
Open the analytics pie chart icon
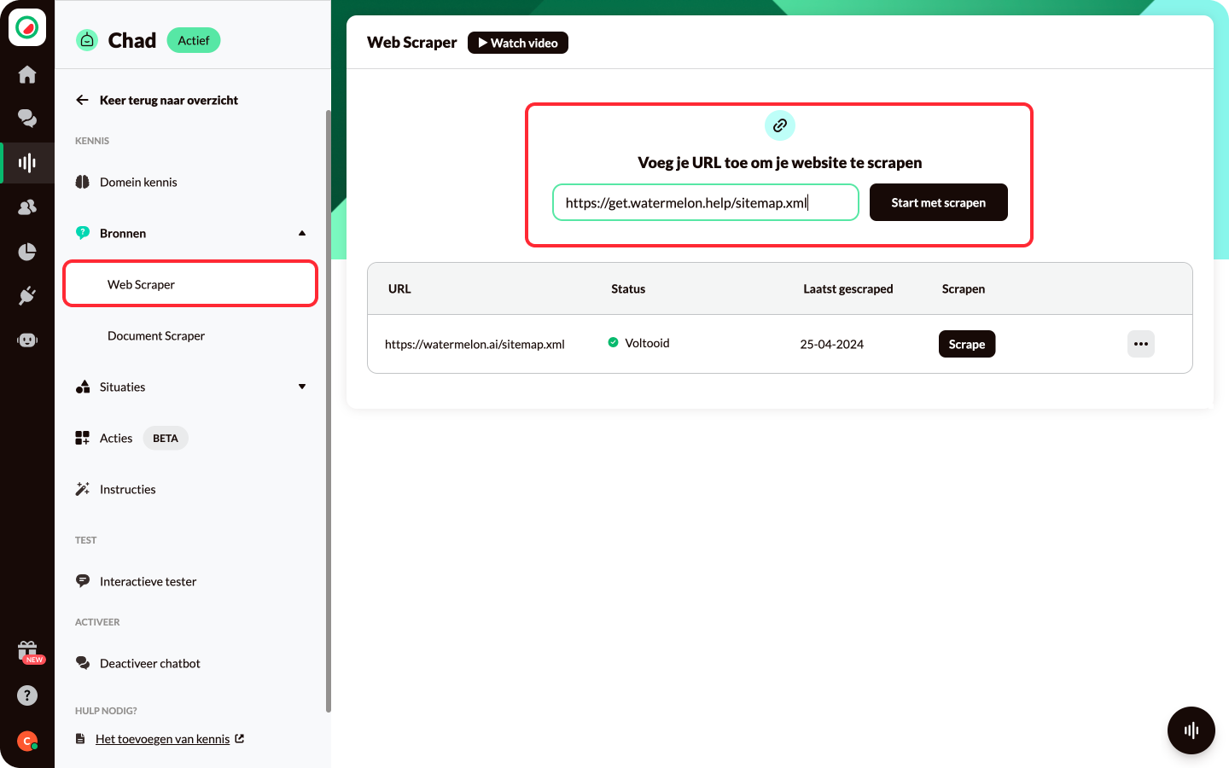[27, 251]
